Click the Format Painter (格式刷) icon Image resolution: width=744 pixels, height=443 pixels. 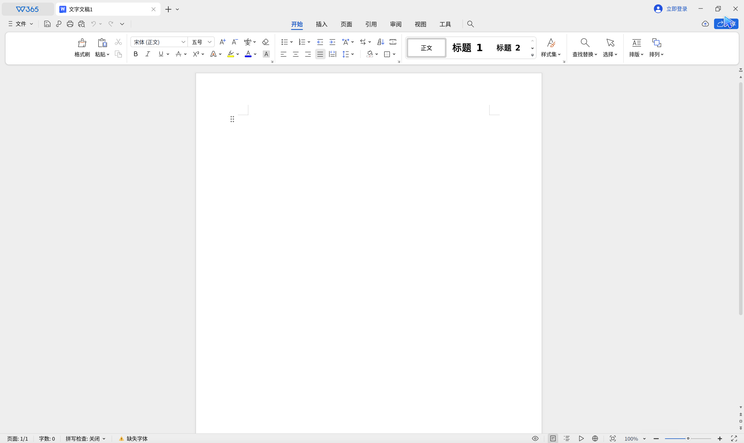click(x=82, y=43)
